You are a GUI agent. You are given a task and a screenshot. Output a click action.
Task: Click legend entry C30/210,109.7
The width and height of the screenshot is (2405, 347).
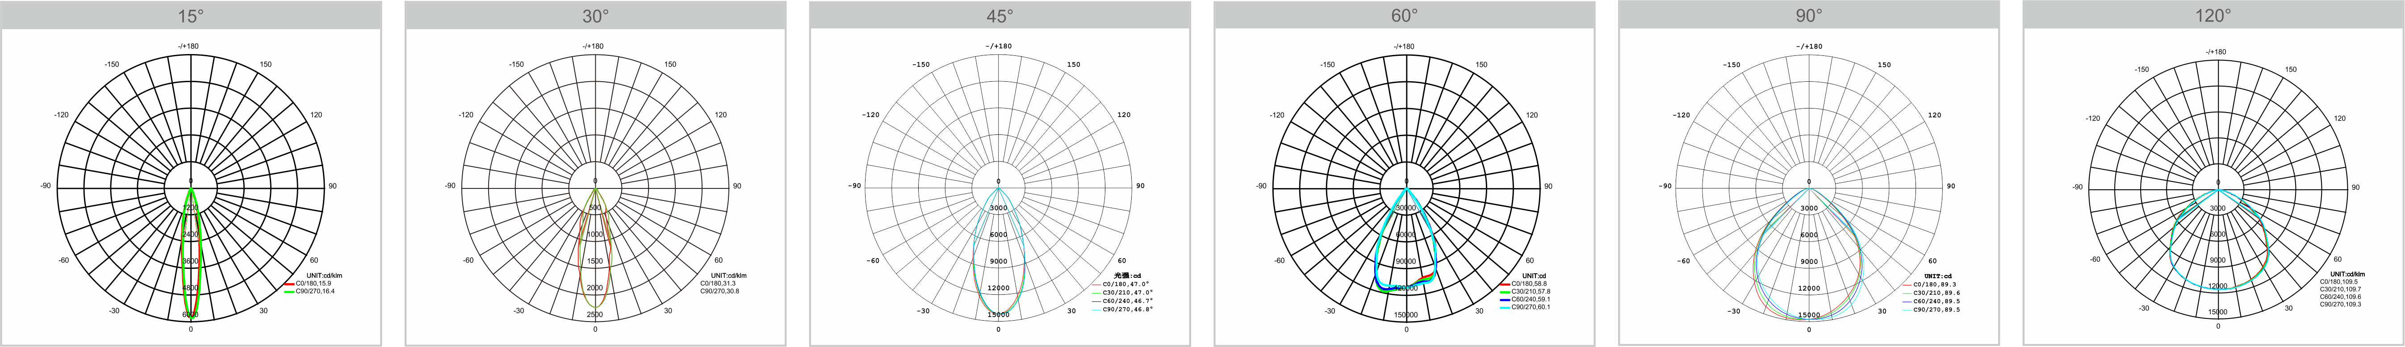(x=2341, y=289)
